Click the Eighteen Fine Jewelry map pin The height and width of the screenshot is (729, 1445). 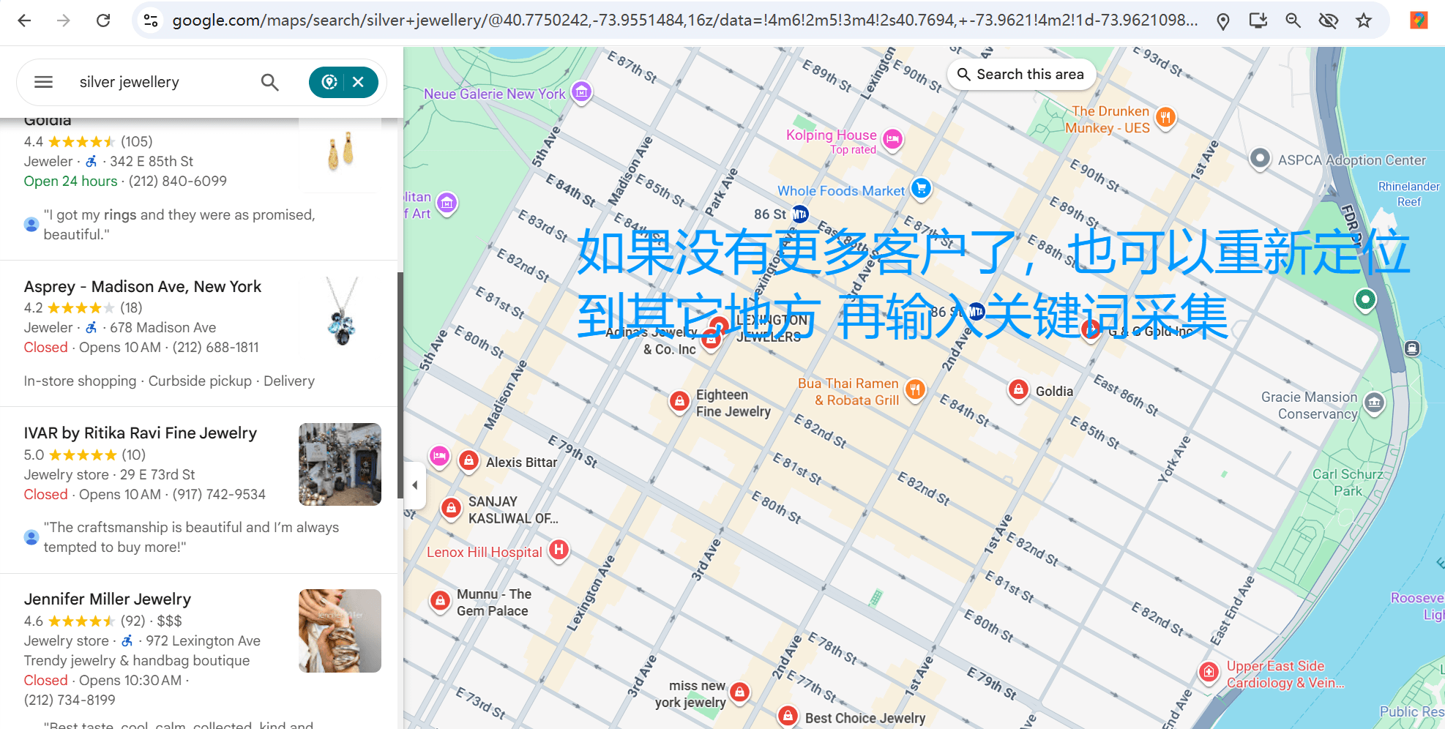pos(679,400)
